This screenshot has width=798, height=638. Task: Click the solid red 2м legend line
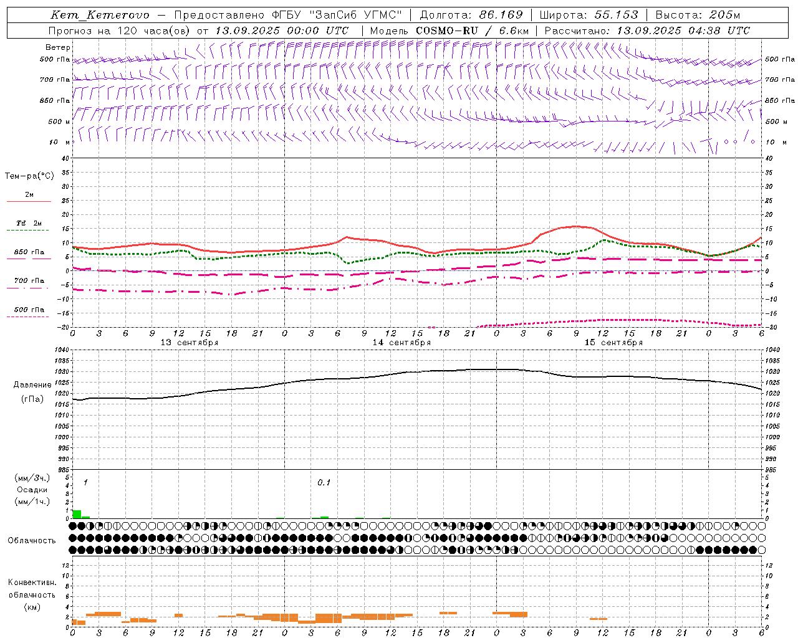click(29, 202)
